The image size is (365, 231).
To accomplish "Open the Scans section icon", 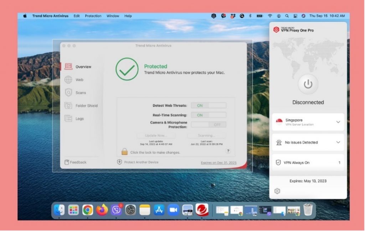I will click(x=68, y=93).
